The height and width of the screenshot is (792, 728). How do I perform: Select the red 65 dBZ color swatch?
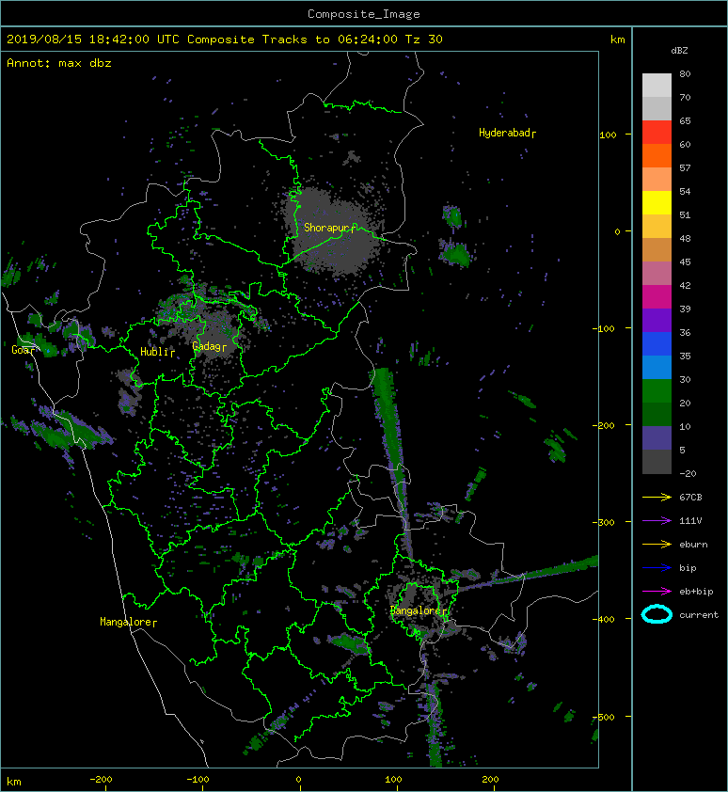click(x=657, y=132)
